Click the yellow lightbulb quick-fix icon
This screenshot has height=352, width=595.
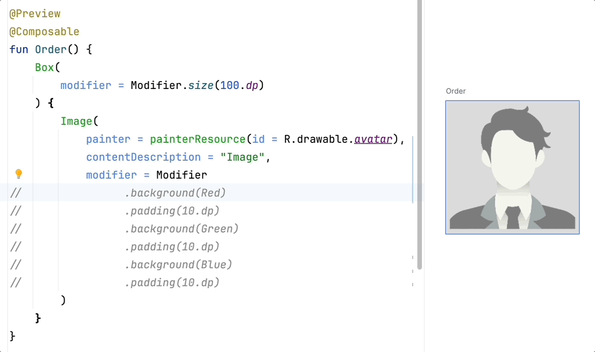[x=19, y=174]
